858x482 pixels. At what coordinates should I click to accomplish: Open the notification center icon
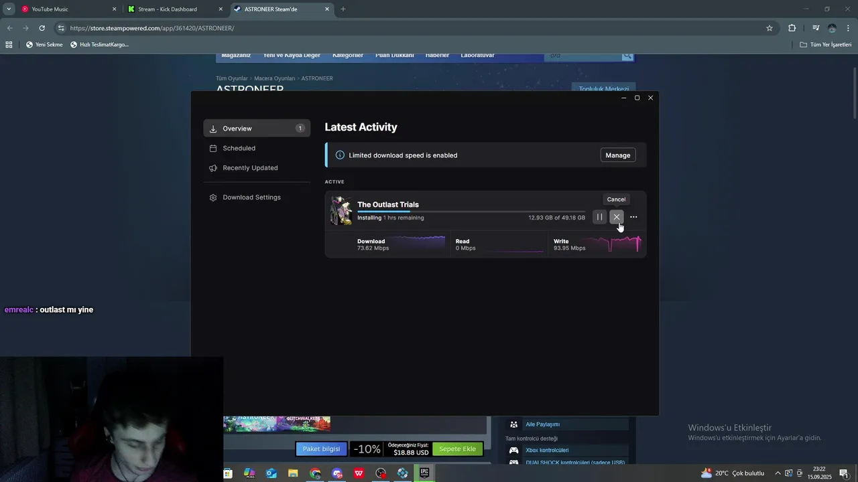844,473
